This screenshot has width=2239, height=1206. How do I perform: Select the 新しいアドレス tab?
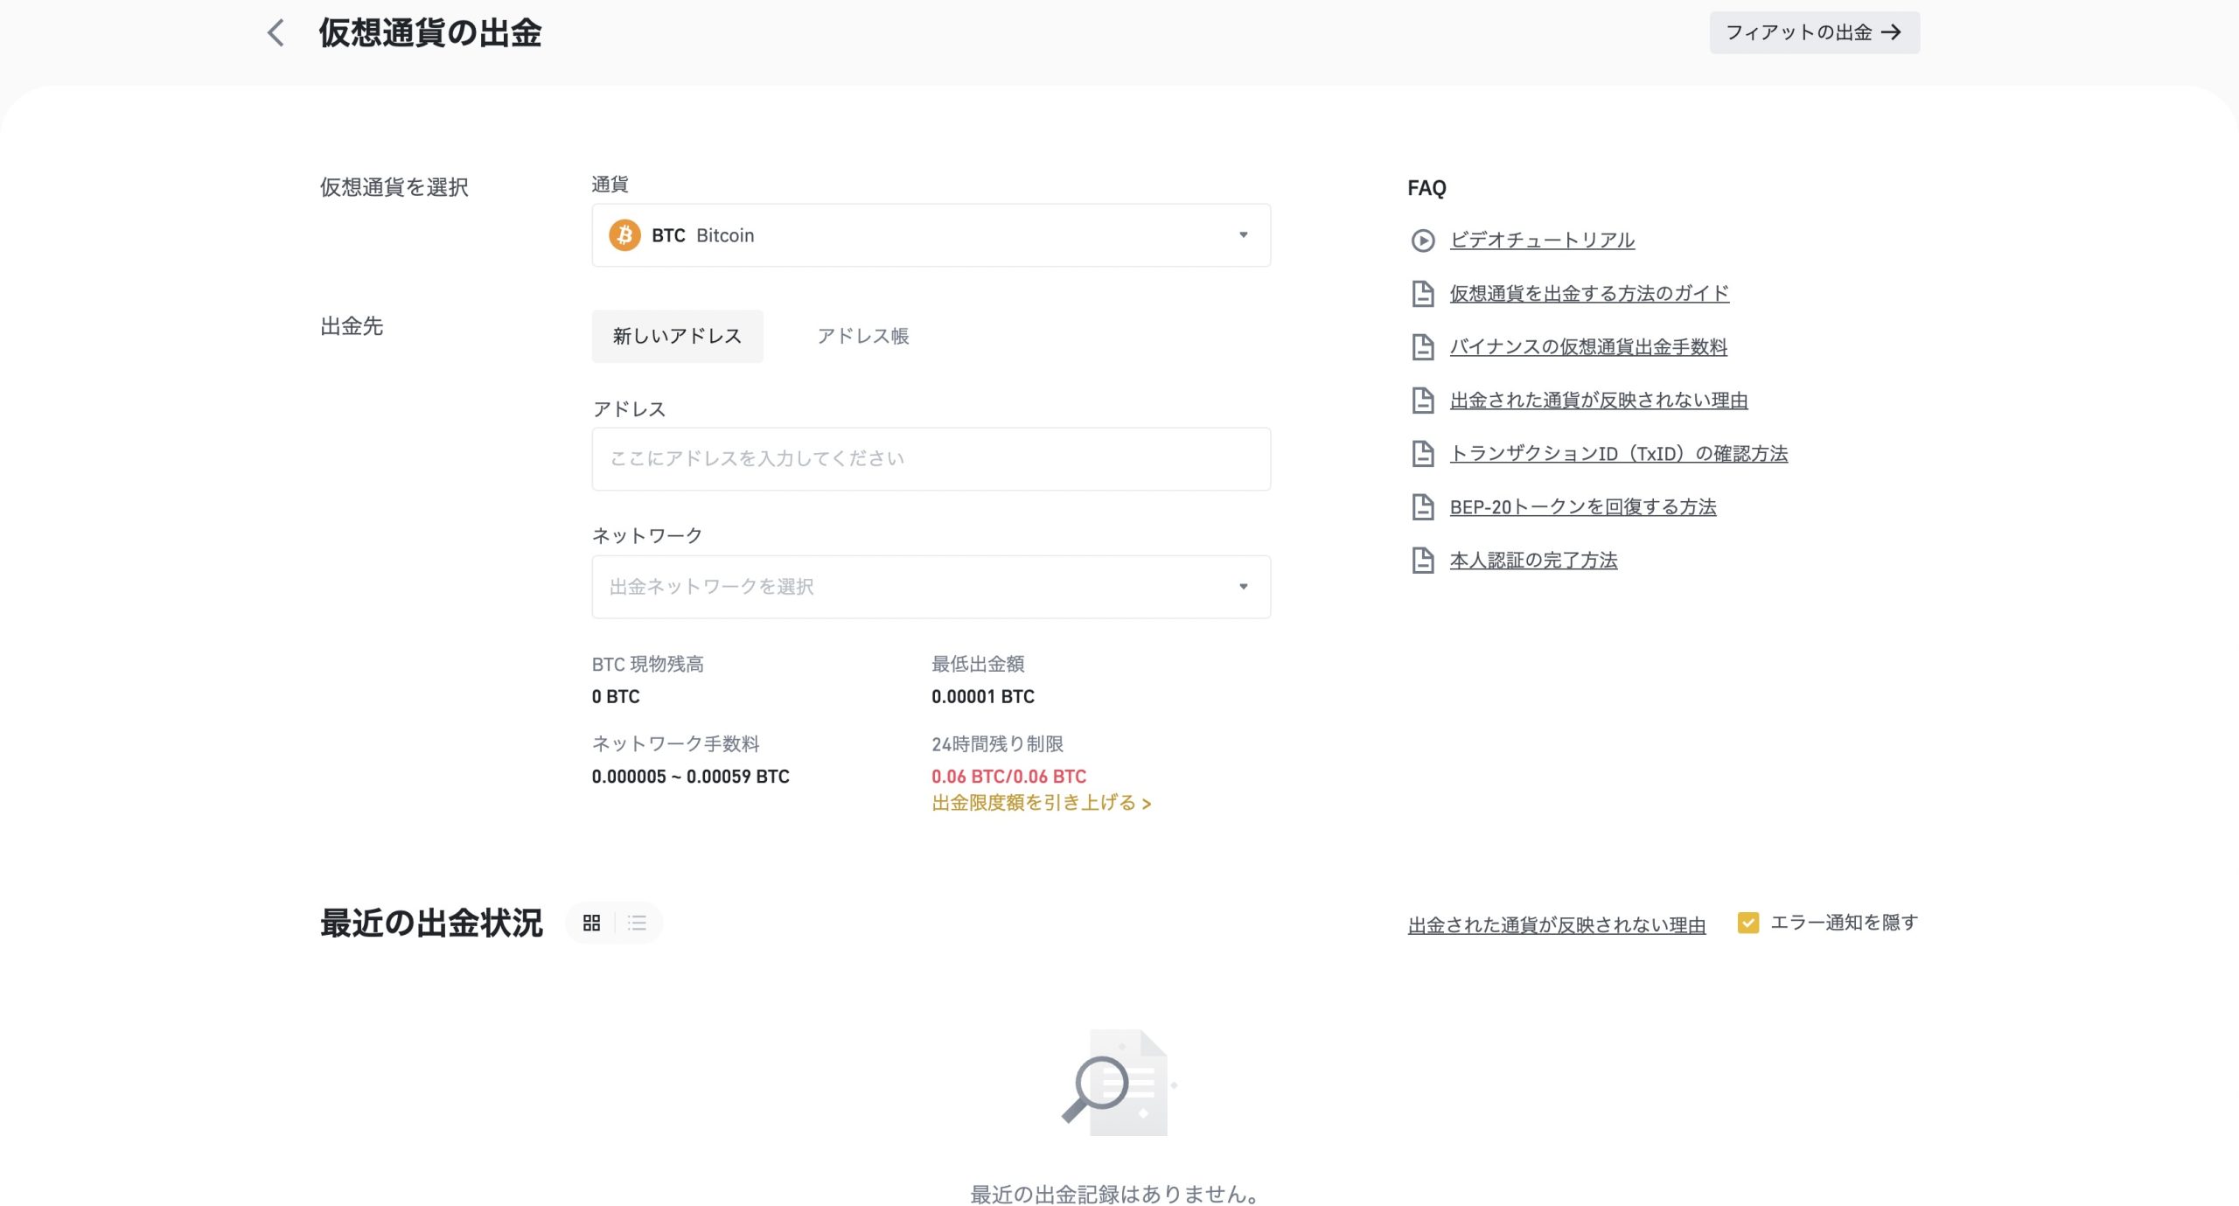coord(677,336)
